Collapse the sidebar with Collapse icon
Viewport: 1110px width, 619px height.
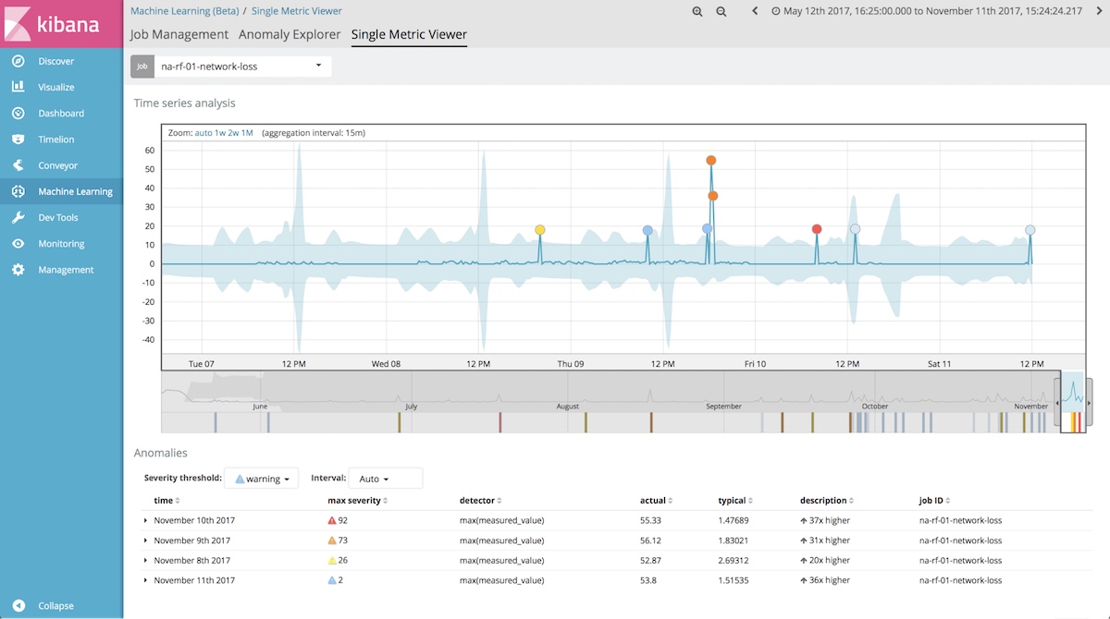[x=18, y=606]
